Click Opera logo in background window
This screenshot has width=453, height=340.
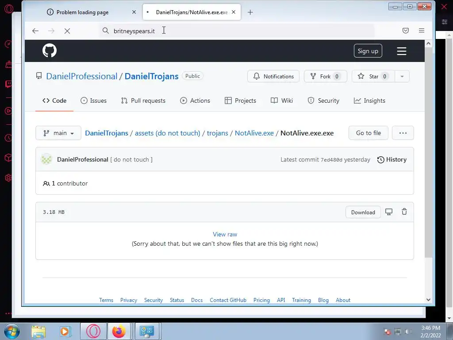point(9,9)
